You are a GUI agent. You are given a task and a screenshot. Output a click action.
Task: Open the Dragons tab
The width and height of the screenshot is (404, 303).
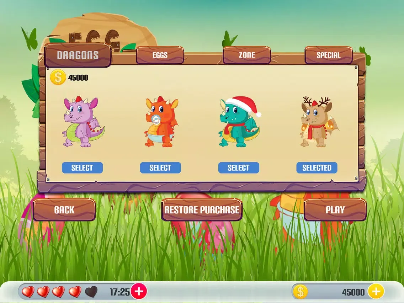(x=78, y=55)
